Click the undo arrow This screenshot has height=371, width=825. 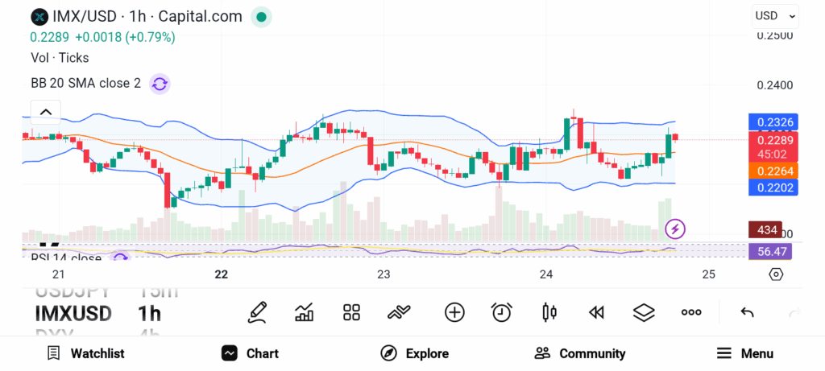pos(747,312)
